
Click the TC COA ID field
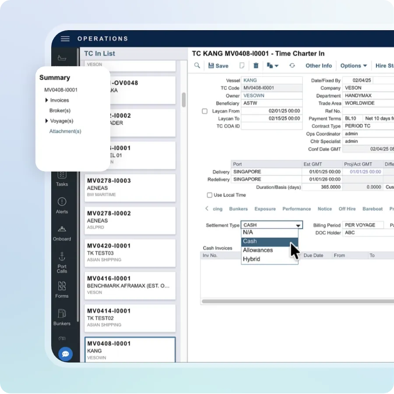pos(271,126)
